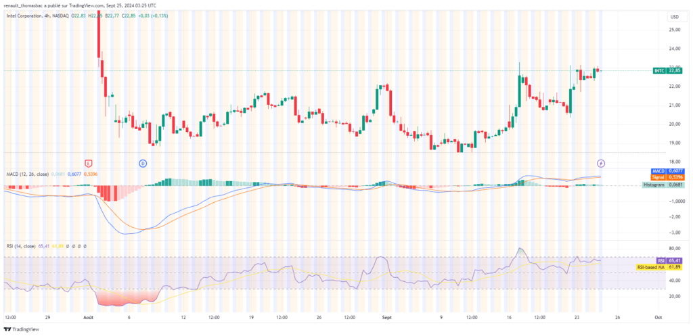Click the purple RSI value label
Image resolution: width=693 pixels, height=336 pixels.
tap(667, 260)
